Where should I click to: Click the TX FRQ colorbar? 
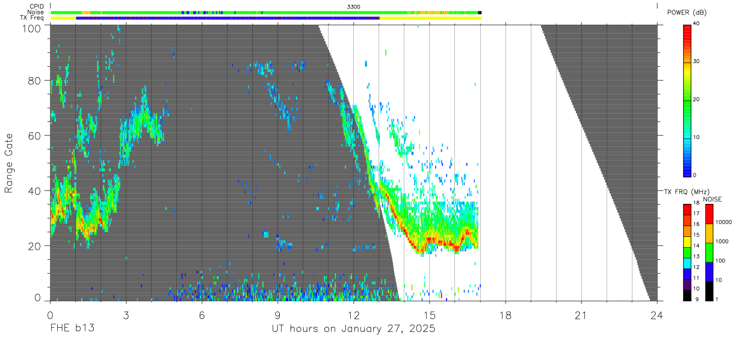tap(687, 251)
